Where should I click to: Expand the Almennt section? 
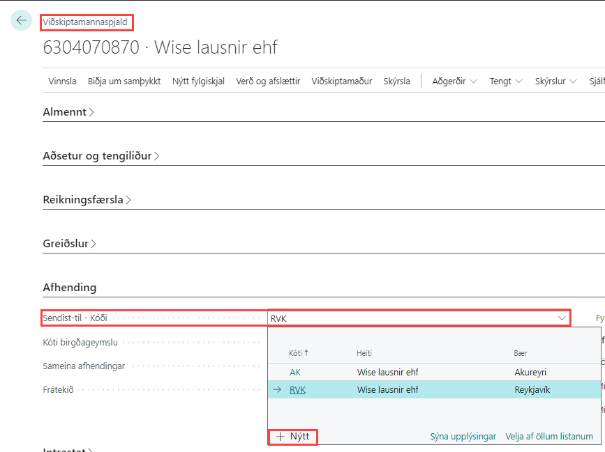pos(68,112)
